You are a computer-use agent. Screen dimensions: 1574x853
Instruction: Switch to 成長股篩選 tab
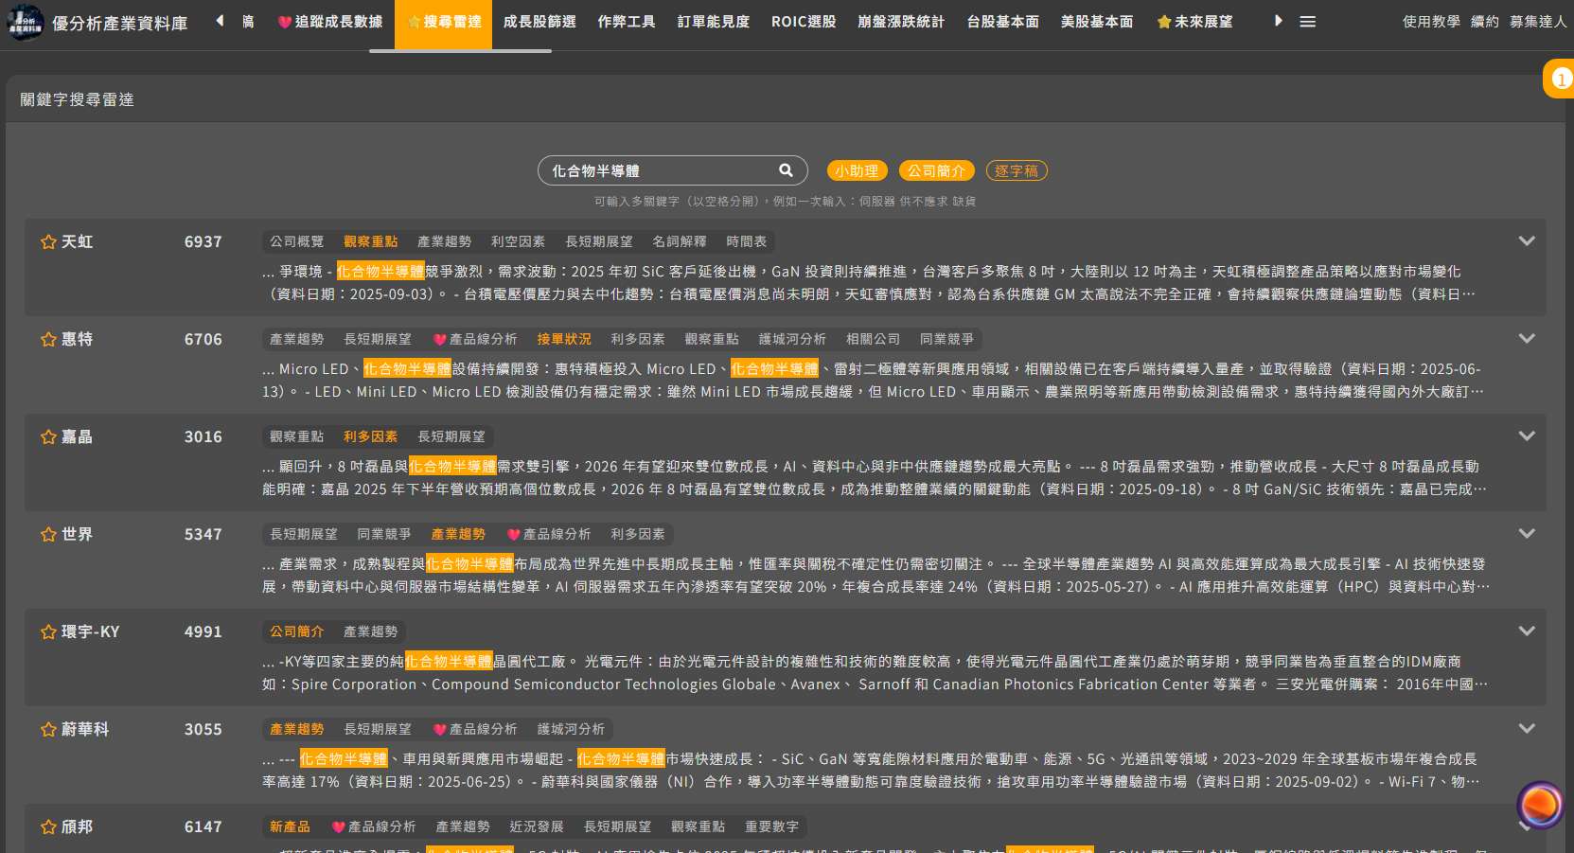[539, 22]
